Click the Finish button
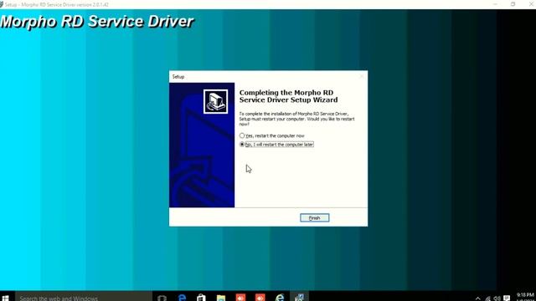This screenshot has width=536, height=301. [x=315, y=217]
